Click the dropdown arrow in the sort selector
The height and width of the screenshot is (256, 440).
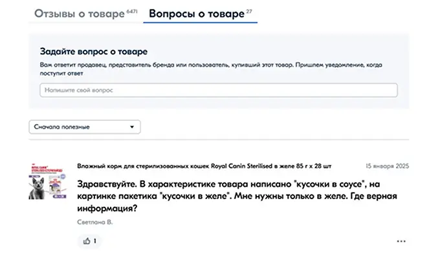132,127
